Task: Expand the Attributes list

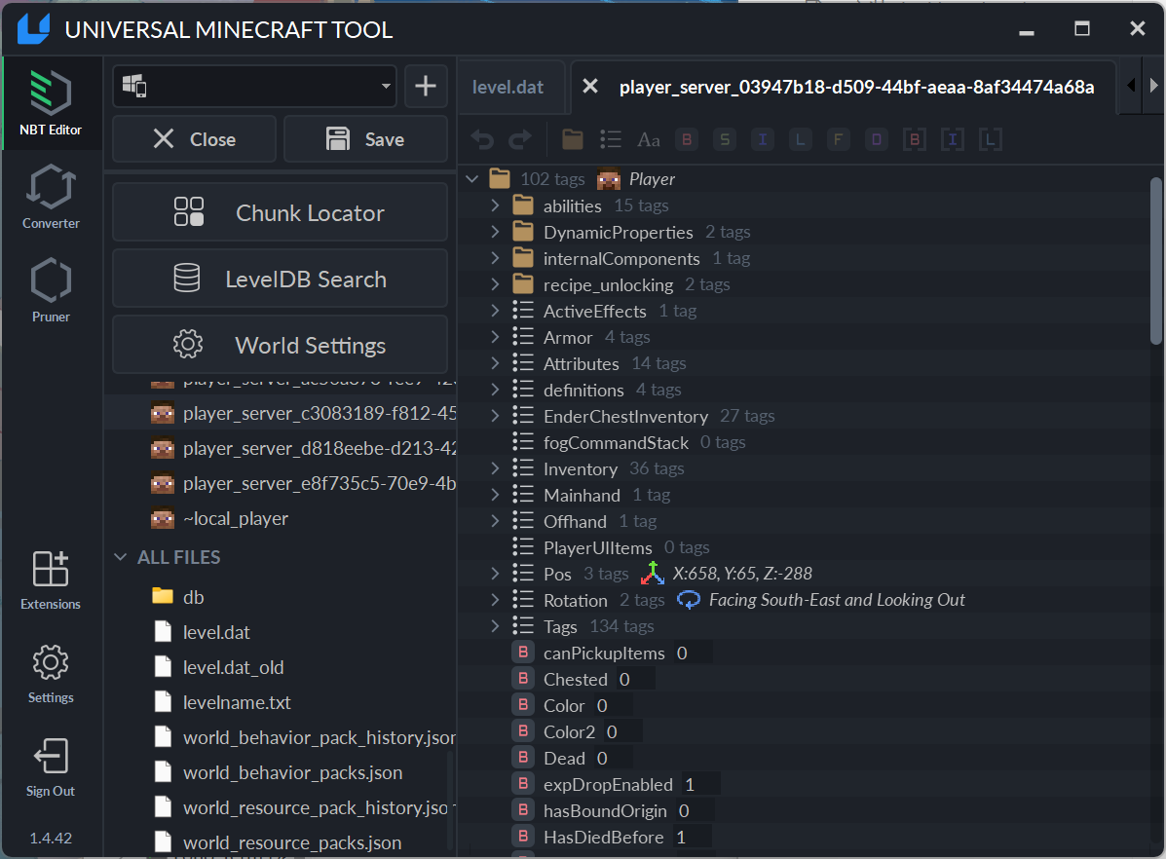Action: pyautogui.click(x=495, y=363)
